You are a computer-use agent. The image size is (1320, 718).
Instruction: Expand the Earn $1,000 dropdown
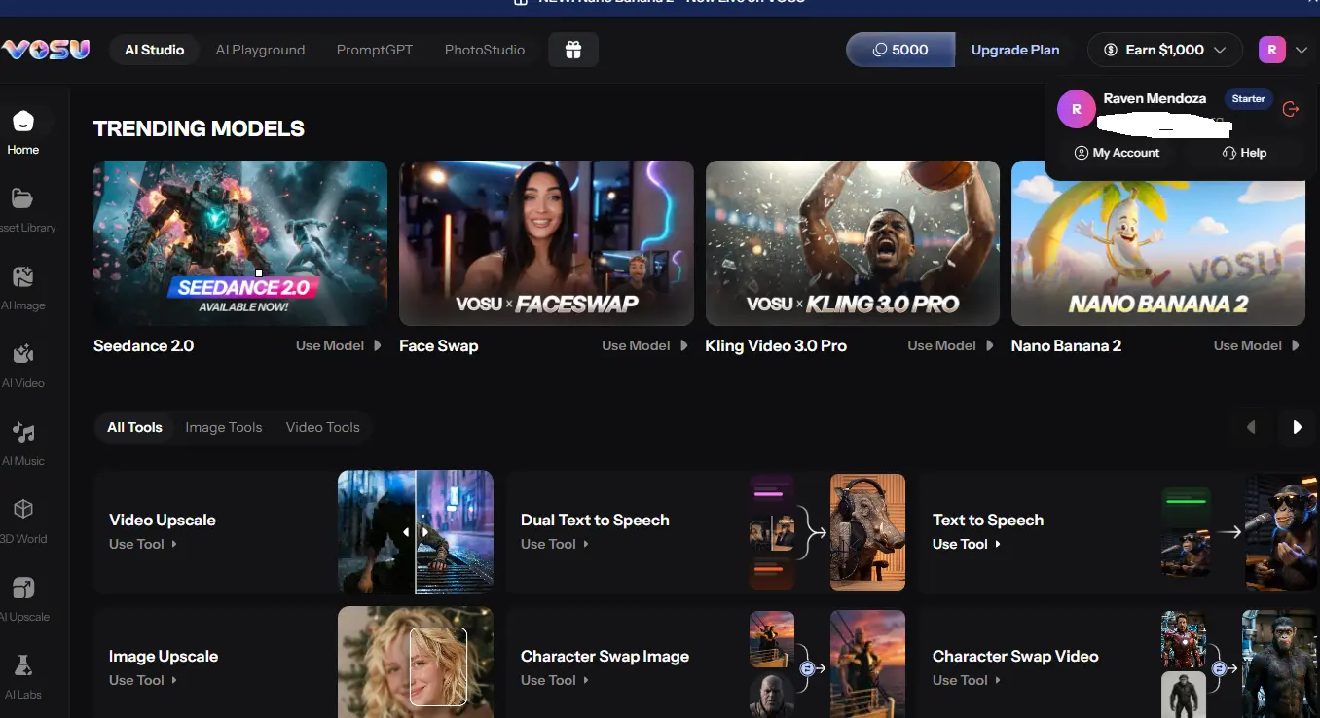(x=1165, y=50)
